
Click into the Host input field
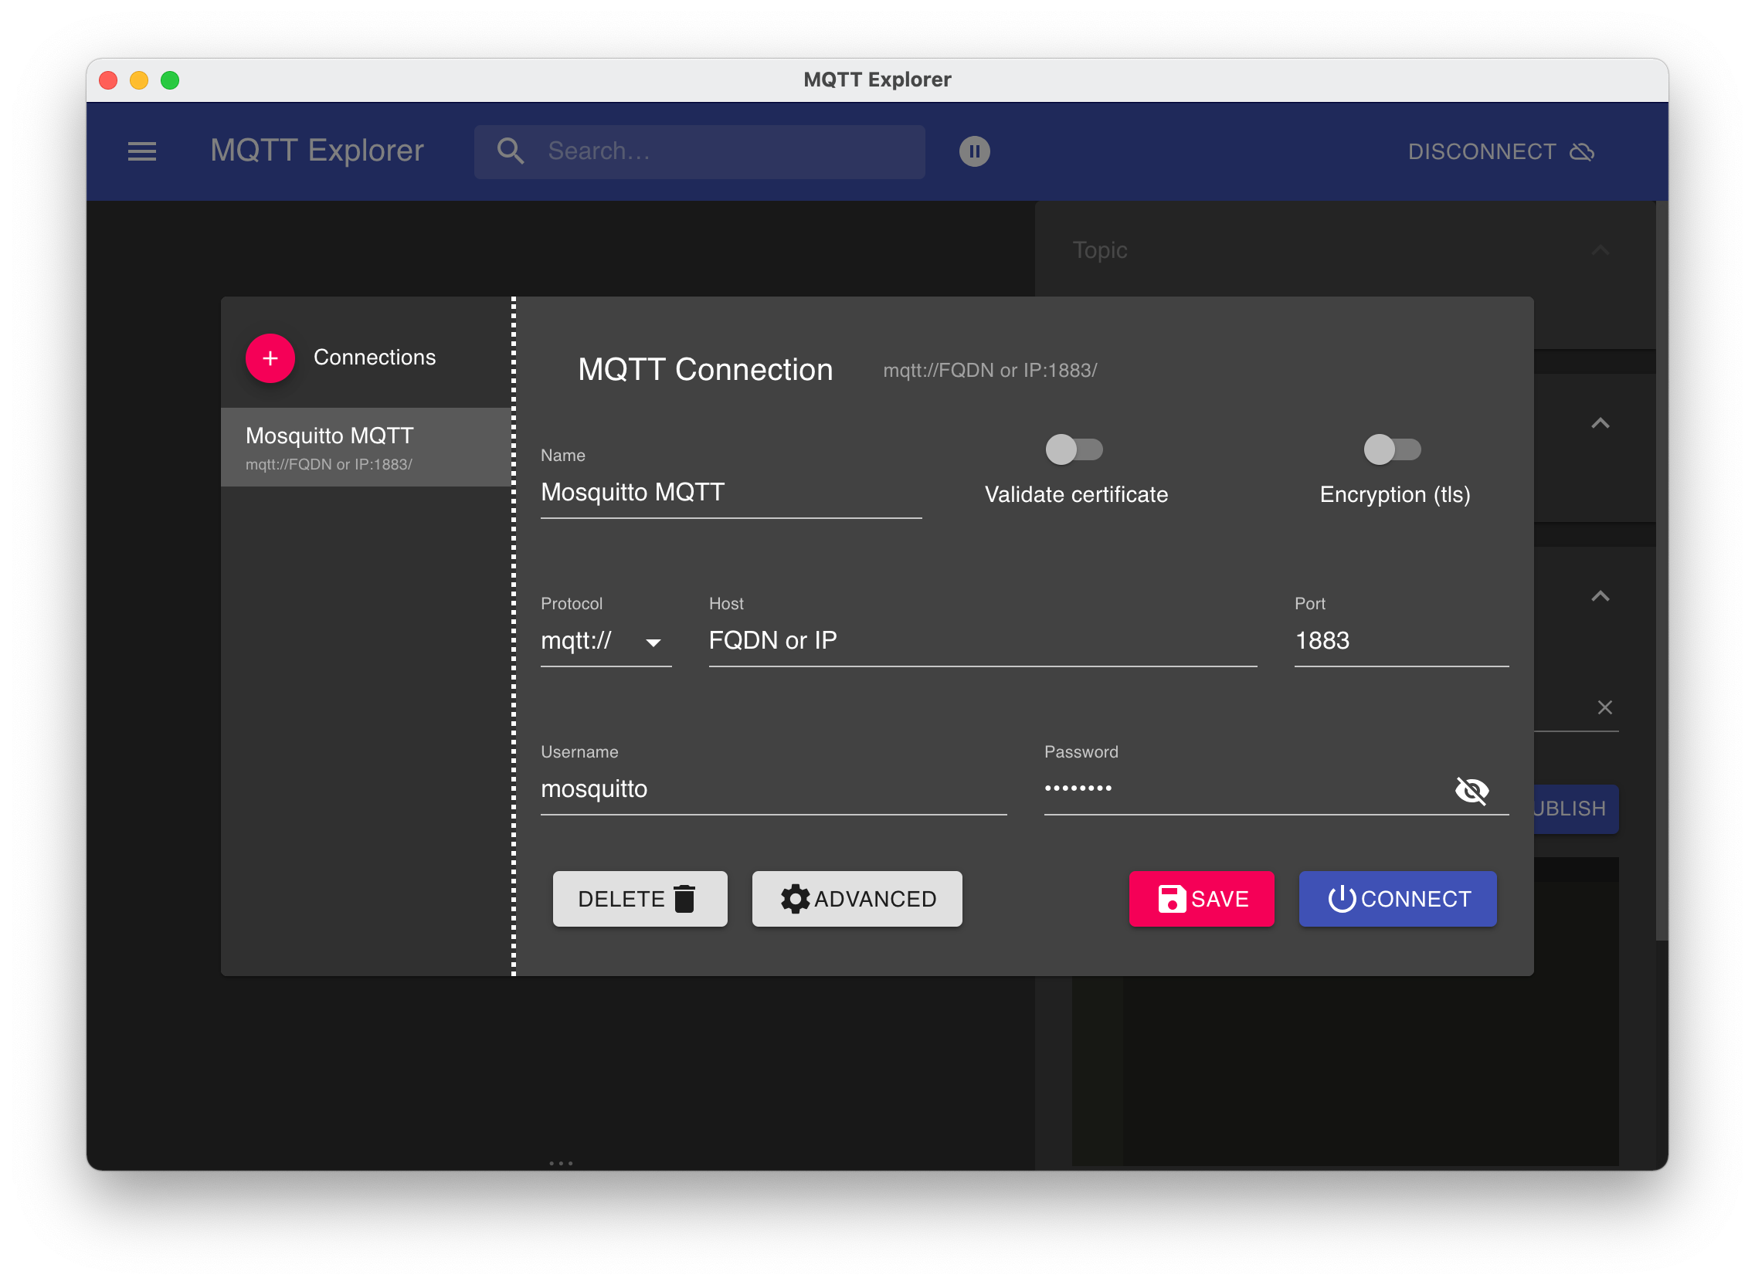pyautogui.click(x=982, y=642)
